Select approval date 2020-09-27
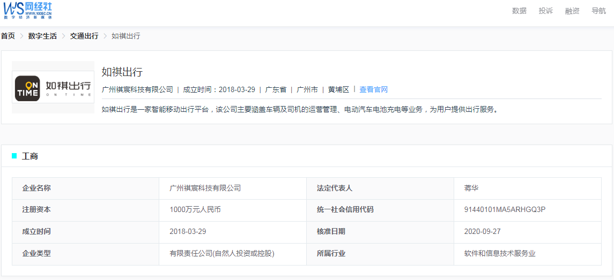The width and height of the screenshot is (614, 280). (x=483, y=231)
